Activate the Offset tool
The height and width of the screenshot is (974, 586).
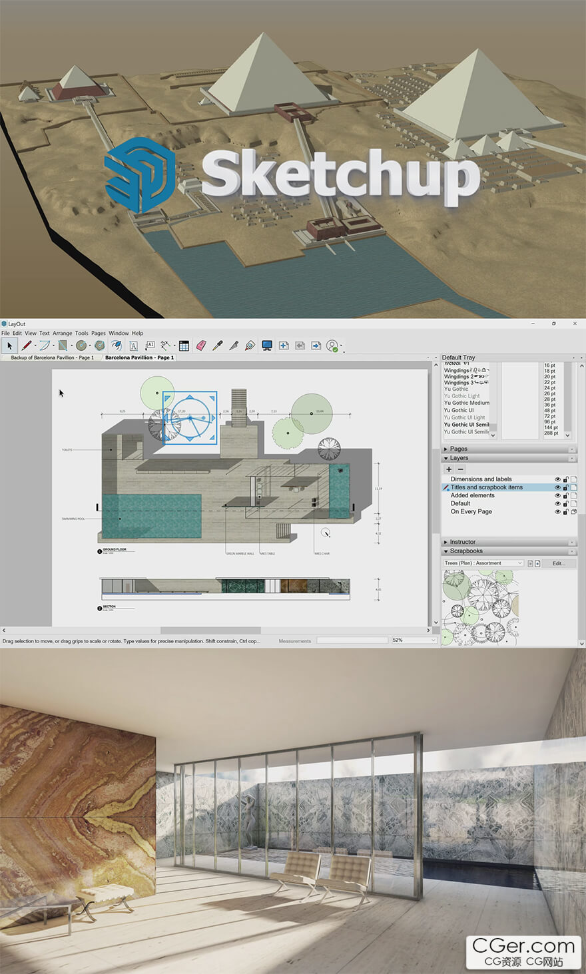coord(117,346)
